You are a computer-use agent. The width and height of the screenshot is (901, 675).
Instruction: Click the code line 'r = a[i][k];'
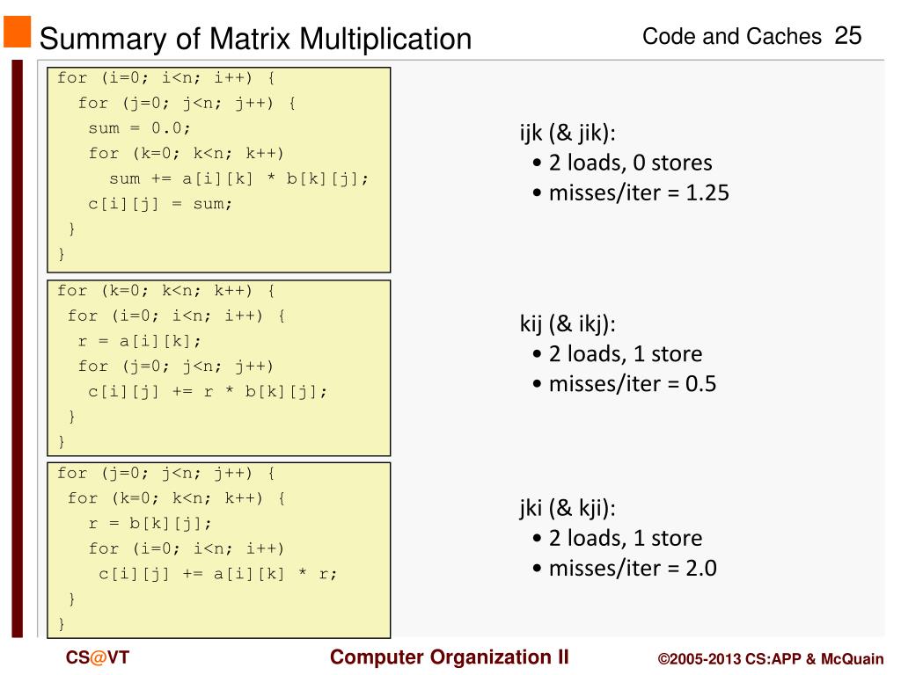tap(140, 341)
